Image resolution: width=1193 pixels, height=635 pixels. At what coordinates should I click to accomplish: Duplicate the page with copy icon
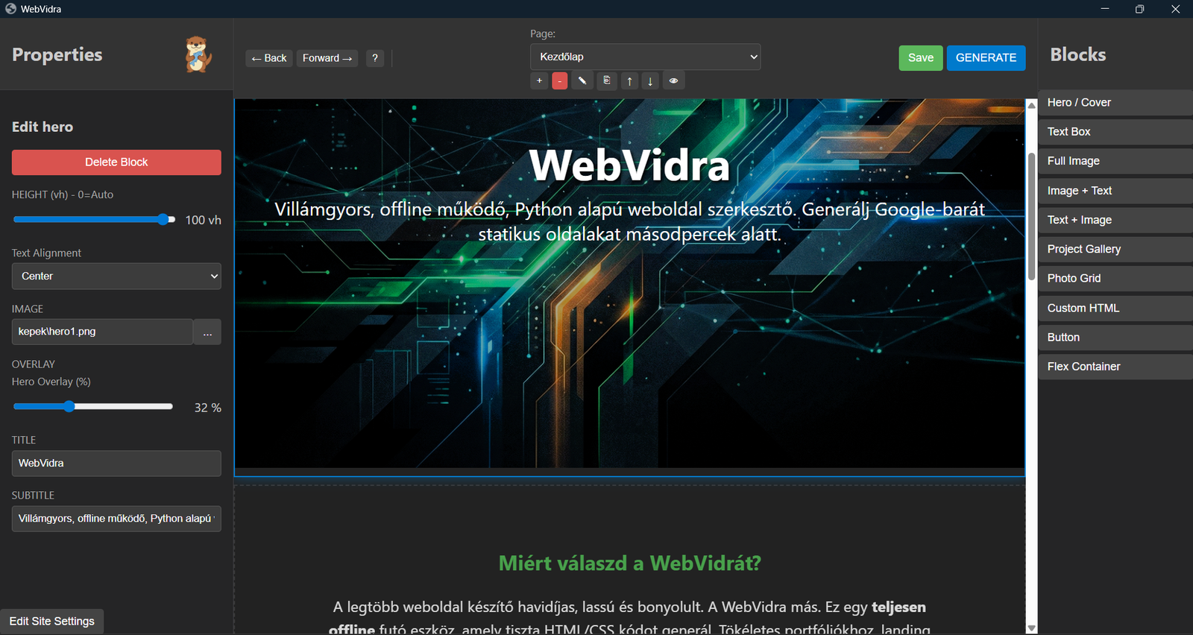[607, 80]
